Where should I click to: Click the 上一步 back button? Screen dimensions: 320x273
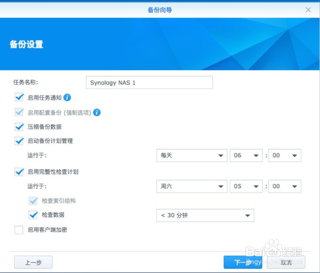point(33,262)
